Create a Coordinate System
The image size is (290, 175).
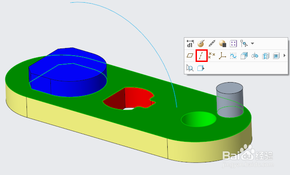pos(222,56)
